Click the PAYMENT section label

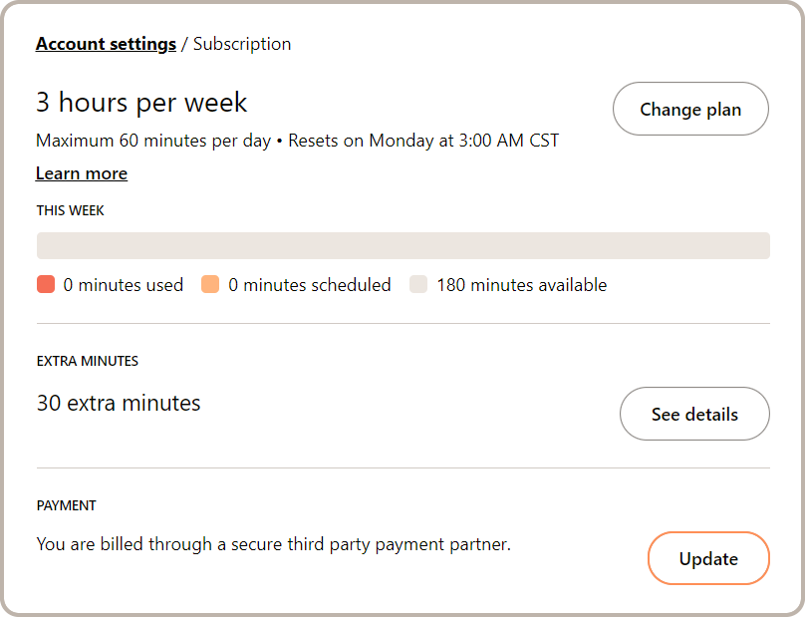click(67, 505)
